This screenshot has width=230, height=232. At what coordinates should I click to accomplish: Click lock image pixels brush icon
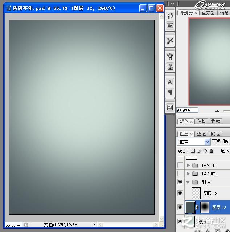coord(199,151)
